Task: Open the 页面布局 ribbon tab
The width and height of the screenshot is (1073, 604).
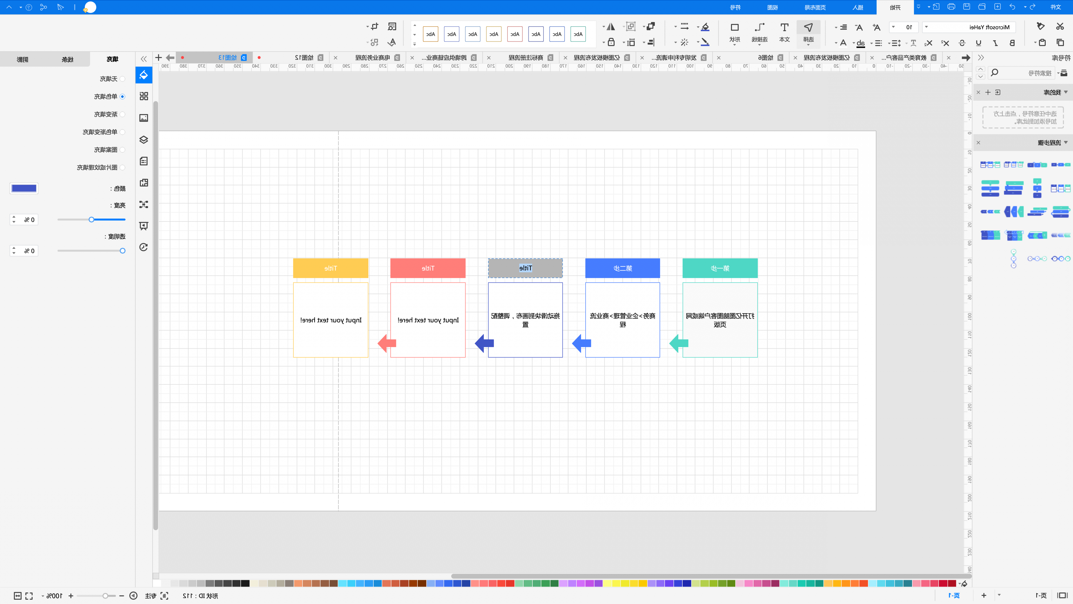Action: [x=815, y=7]
